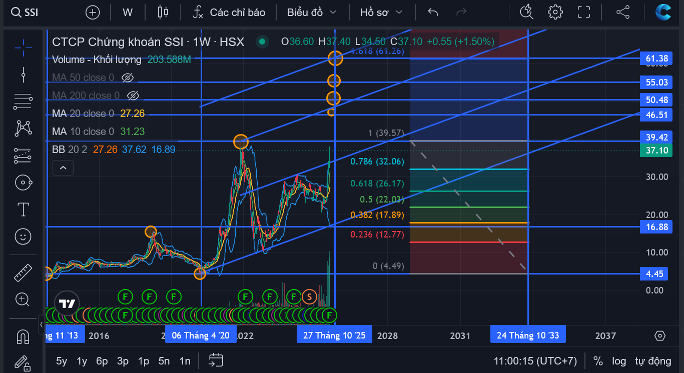The height and width of the screenshot is (373, 684).
Task: Toggle lock drawing mode pencil
Action: click(23, 363)
